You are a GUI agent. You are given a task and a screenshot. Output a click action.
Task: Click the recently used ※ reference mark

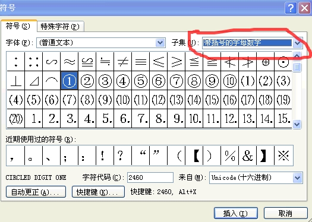283,156
